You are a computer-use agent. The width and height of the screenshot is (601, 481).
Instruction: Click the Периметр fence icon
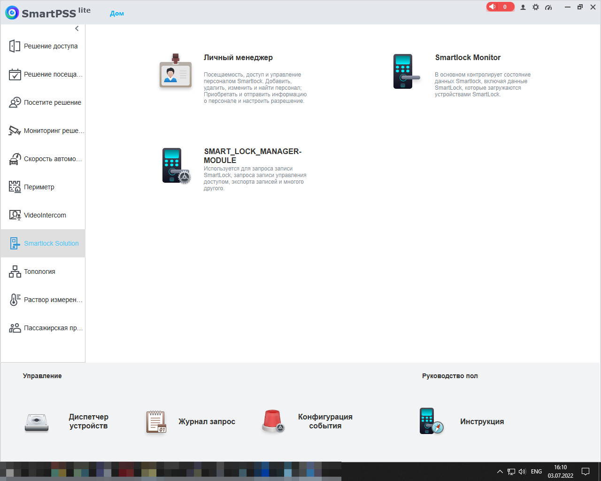(x=15, y=187)
